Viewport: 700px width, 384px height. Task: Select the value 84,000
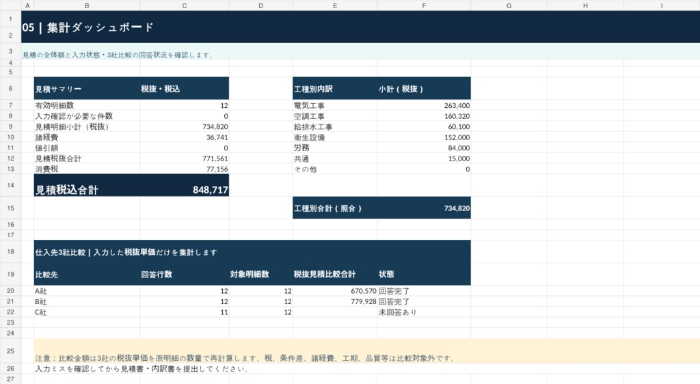(424, 148)
